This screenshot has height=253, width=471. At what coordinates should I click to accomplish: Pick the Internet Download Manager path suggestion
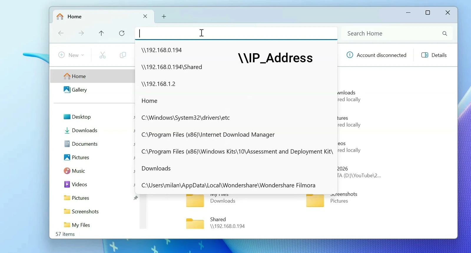point(236,135)
